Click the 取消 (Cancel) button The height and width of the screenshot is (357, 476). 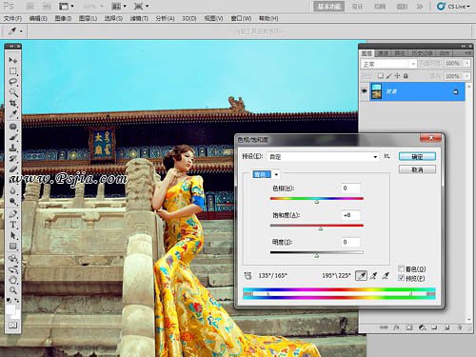[x=417, y=169]
